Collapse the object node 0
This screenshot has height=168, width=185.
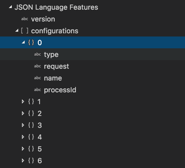tap(23, 42)
